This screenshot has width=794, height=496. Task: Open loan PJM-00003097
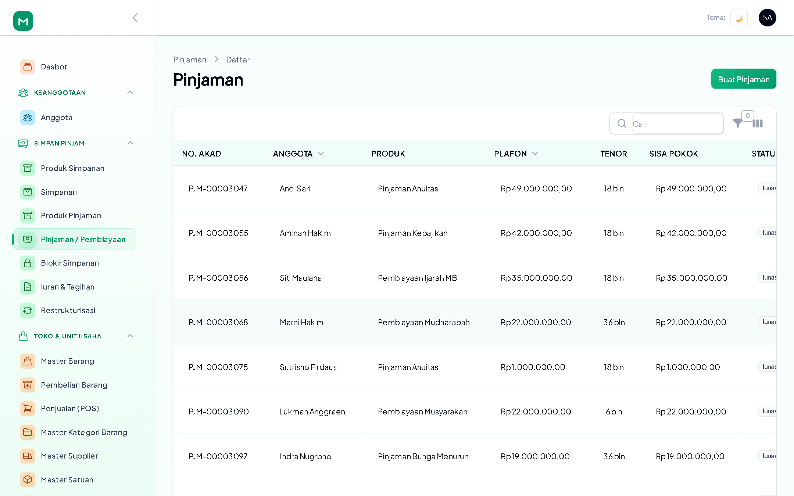click(218, 456)
